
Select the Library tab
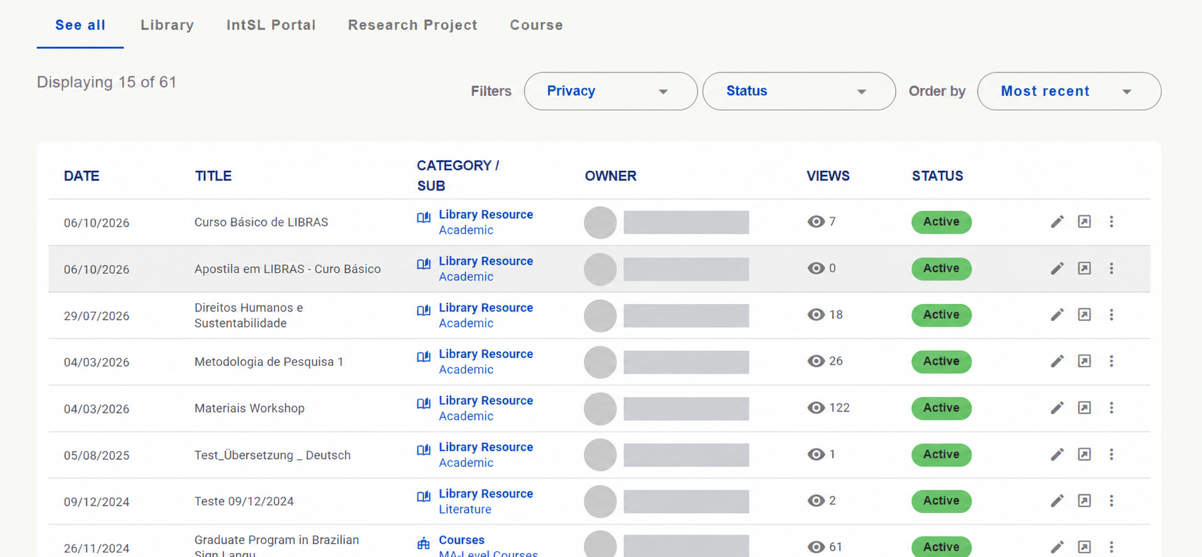167,25
